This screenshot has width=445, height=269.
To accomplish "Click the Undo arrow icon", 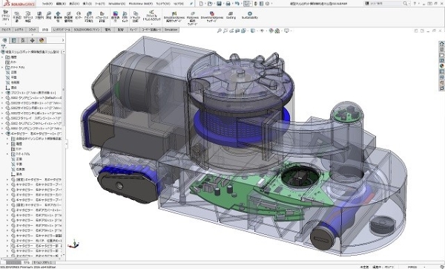I will coord(237,4).
